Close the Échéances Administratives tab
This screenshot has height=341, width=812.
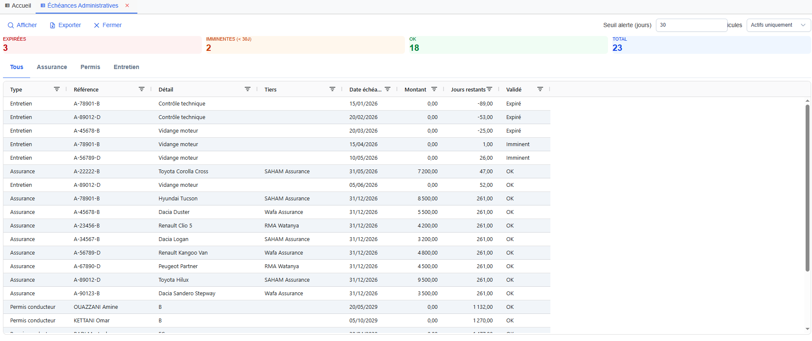pyautogui.click(x=127, y=6)
